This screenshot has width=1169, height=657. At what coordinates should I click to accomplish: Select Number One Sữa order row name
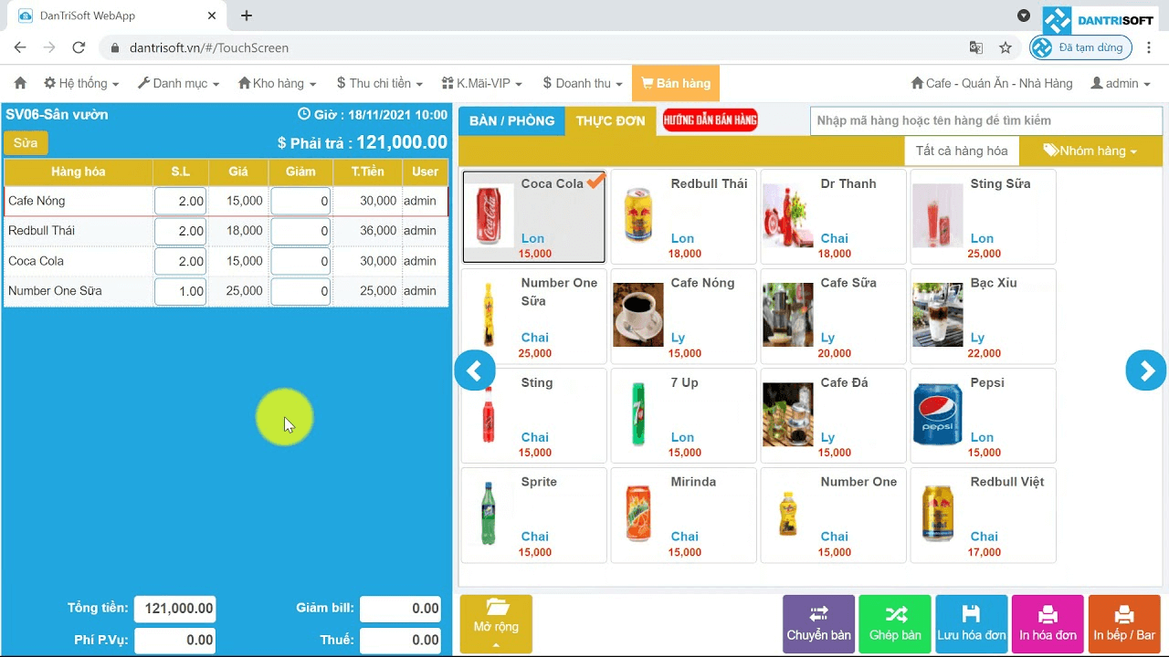click(x=55, y=291)
